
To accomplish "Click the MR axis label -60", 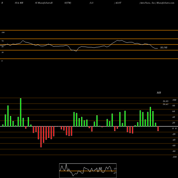I will click(x=174, y=146).
